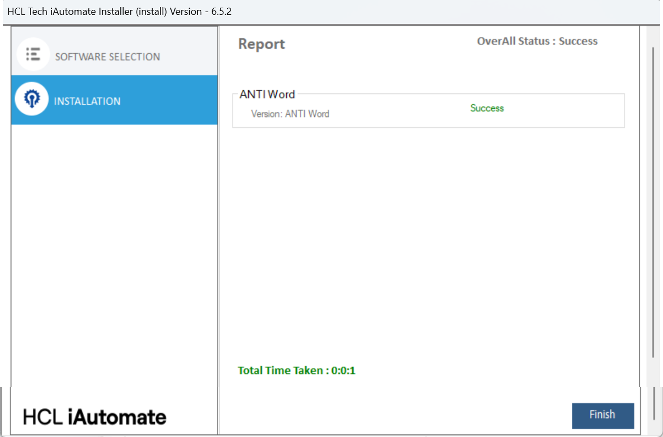Screen dimensions: 663x437
Task: Click the 'Version: ANTI Word' text
Action: pyautogui.click(x=290, y=114)
